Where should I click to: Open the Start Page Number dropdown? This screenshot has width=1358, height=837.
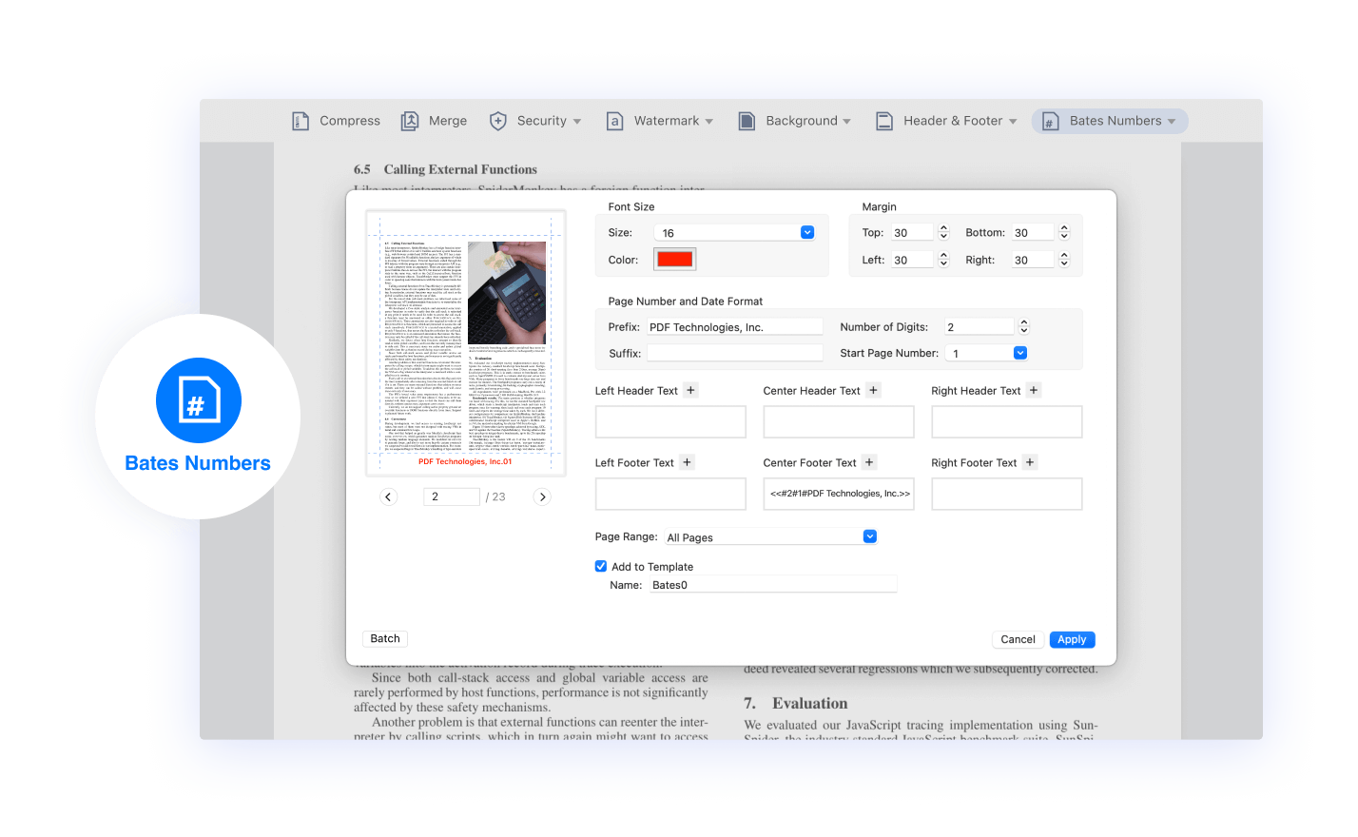tap(1019, 353)
